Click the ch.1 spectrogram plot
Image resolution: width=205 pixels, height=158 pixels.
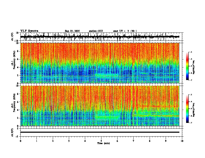[100, 63]
